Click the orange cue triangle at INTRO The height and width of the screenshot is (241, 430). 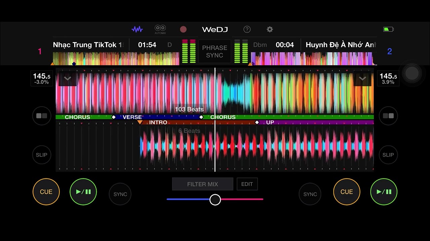(140, 123)
